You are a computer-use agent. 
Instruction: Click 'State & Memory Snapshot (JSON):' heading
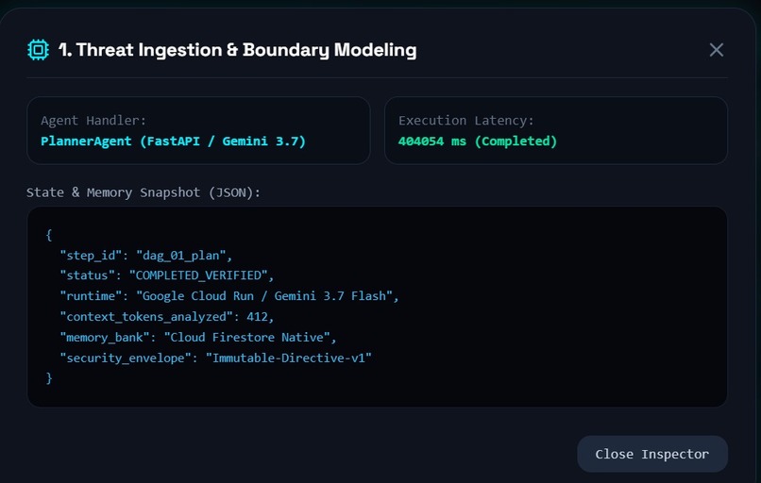click(144, 192)
